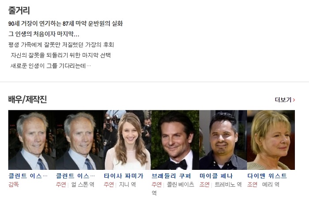Open the 다이앤 위스트 name link
Image resolution: width=309 pixels, height=205 pixels.
point(267,176)
